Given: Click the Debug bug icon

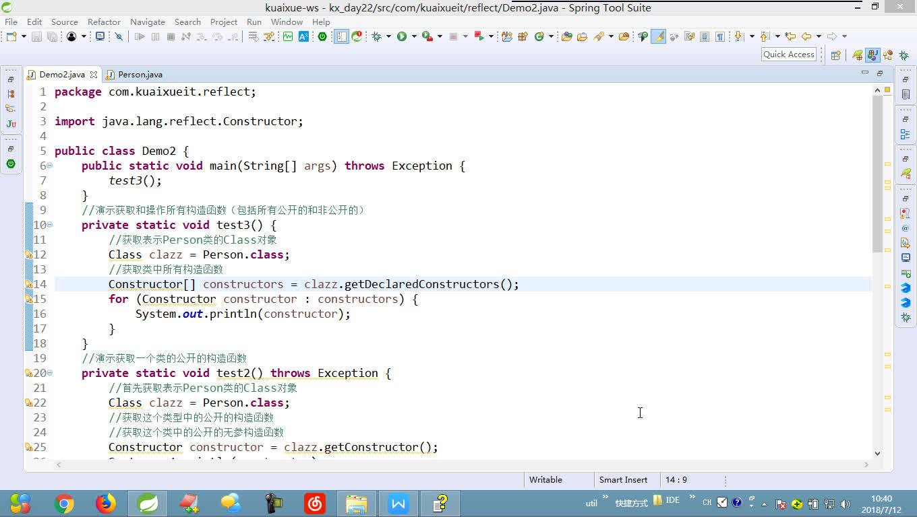Looking at the screenshot, I should 376,36.
